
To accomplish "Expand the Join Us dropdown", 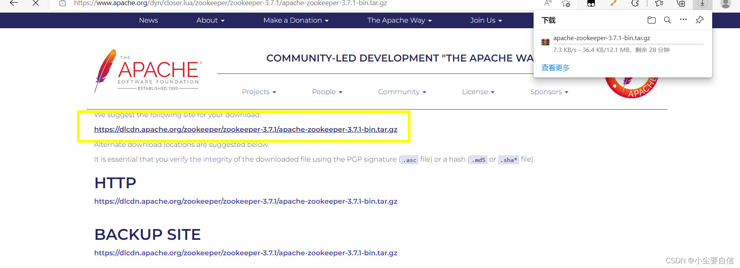I will pos(486,20).
